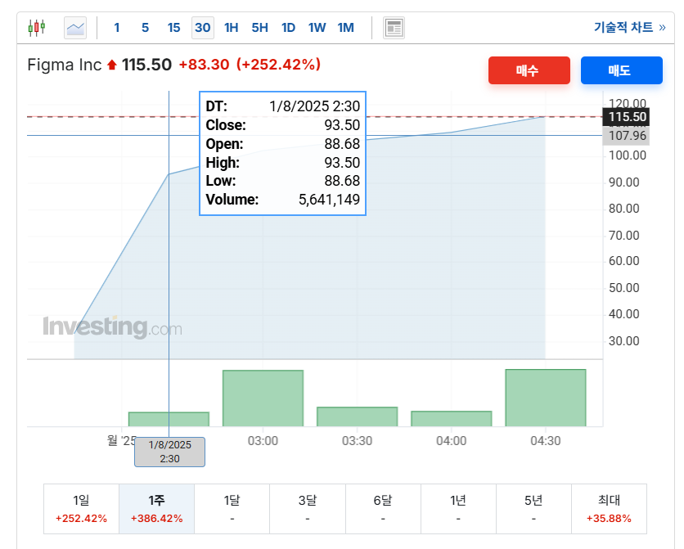Screen dimensions: 684x549
Task: Open the 기술적 차트 link
Action: tap(629, 28)
